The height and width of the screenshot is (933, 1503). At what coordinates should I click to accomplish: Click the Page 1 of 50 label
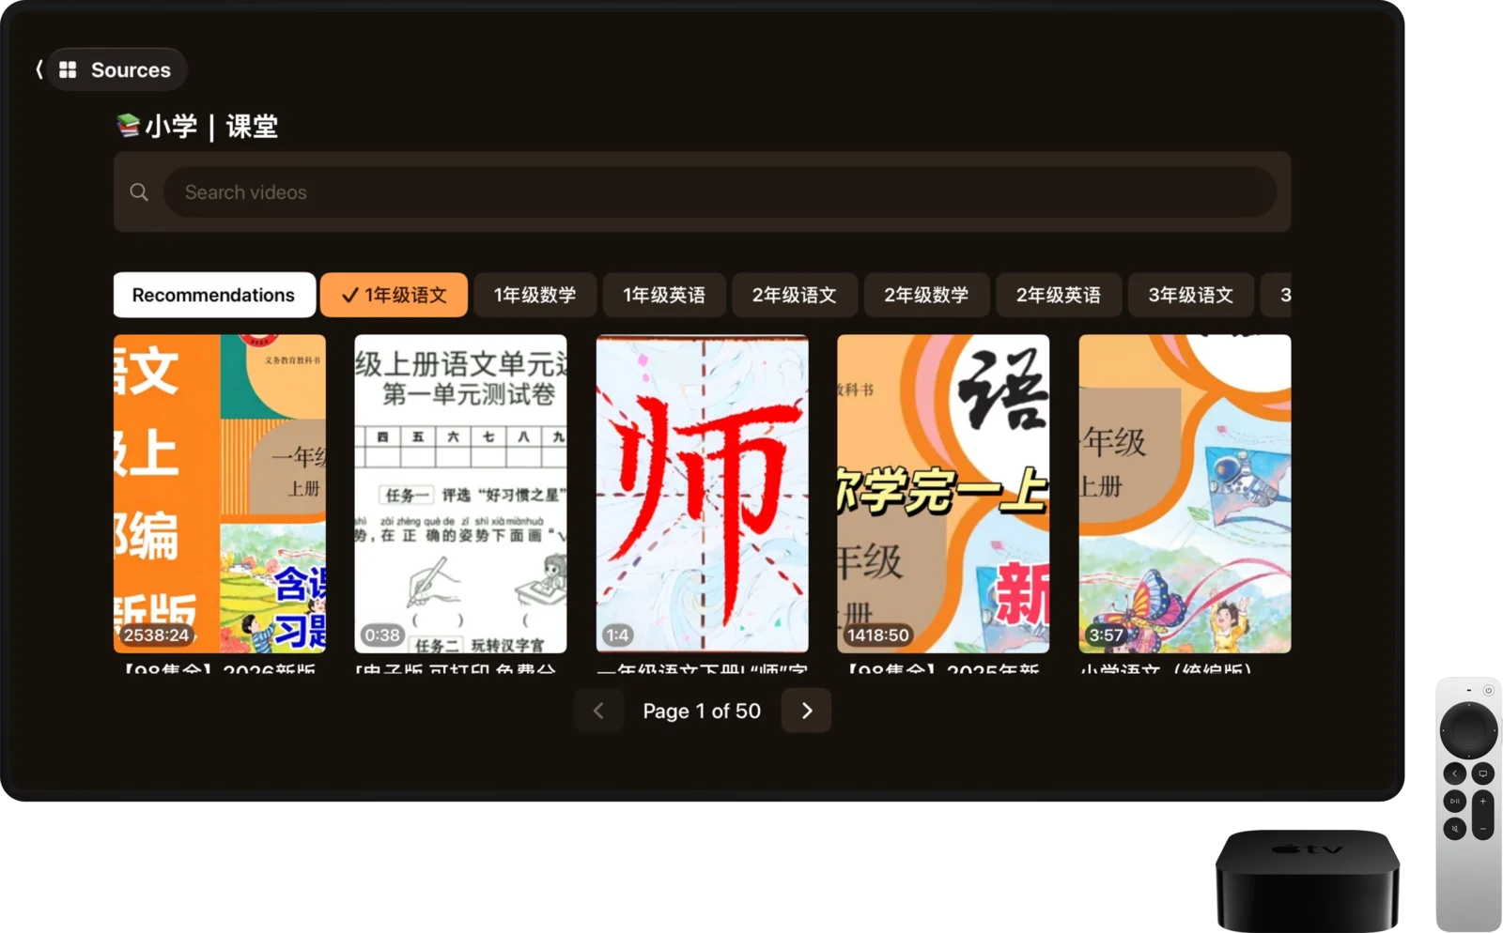(702, 711)
